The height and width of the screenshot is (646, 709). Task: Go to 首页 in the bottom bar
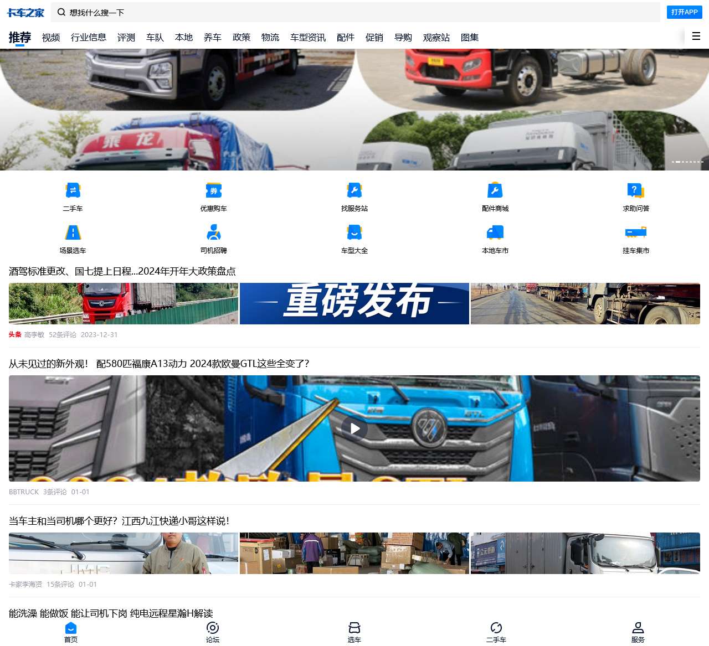(x=71, y=632)
